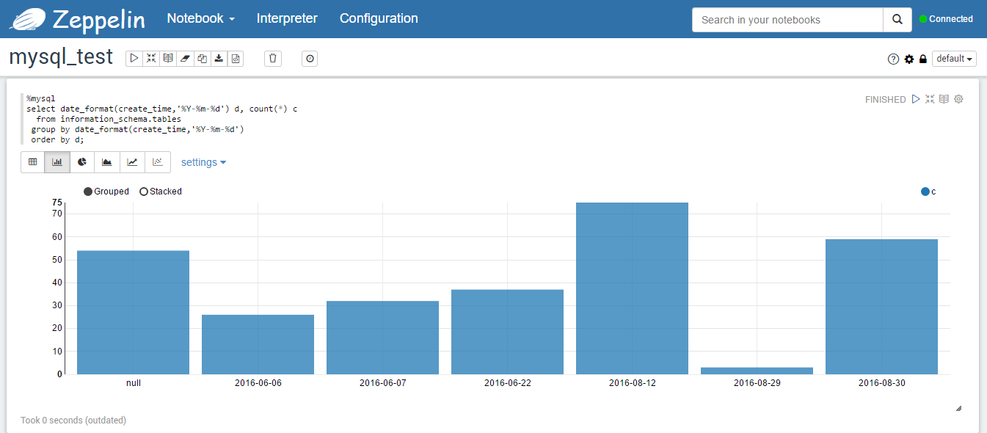
Task: Click the null axis label
Action: (133, 383)
